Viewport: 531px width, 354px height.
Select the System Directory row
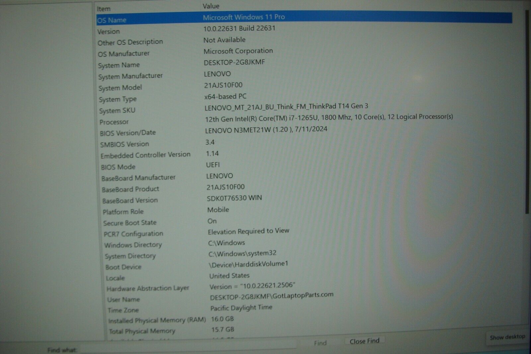[x=130, y=256]
